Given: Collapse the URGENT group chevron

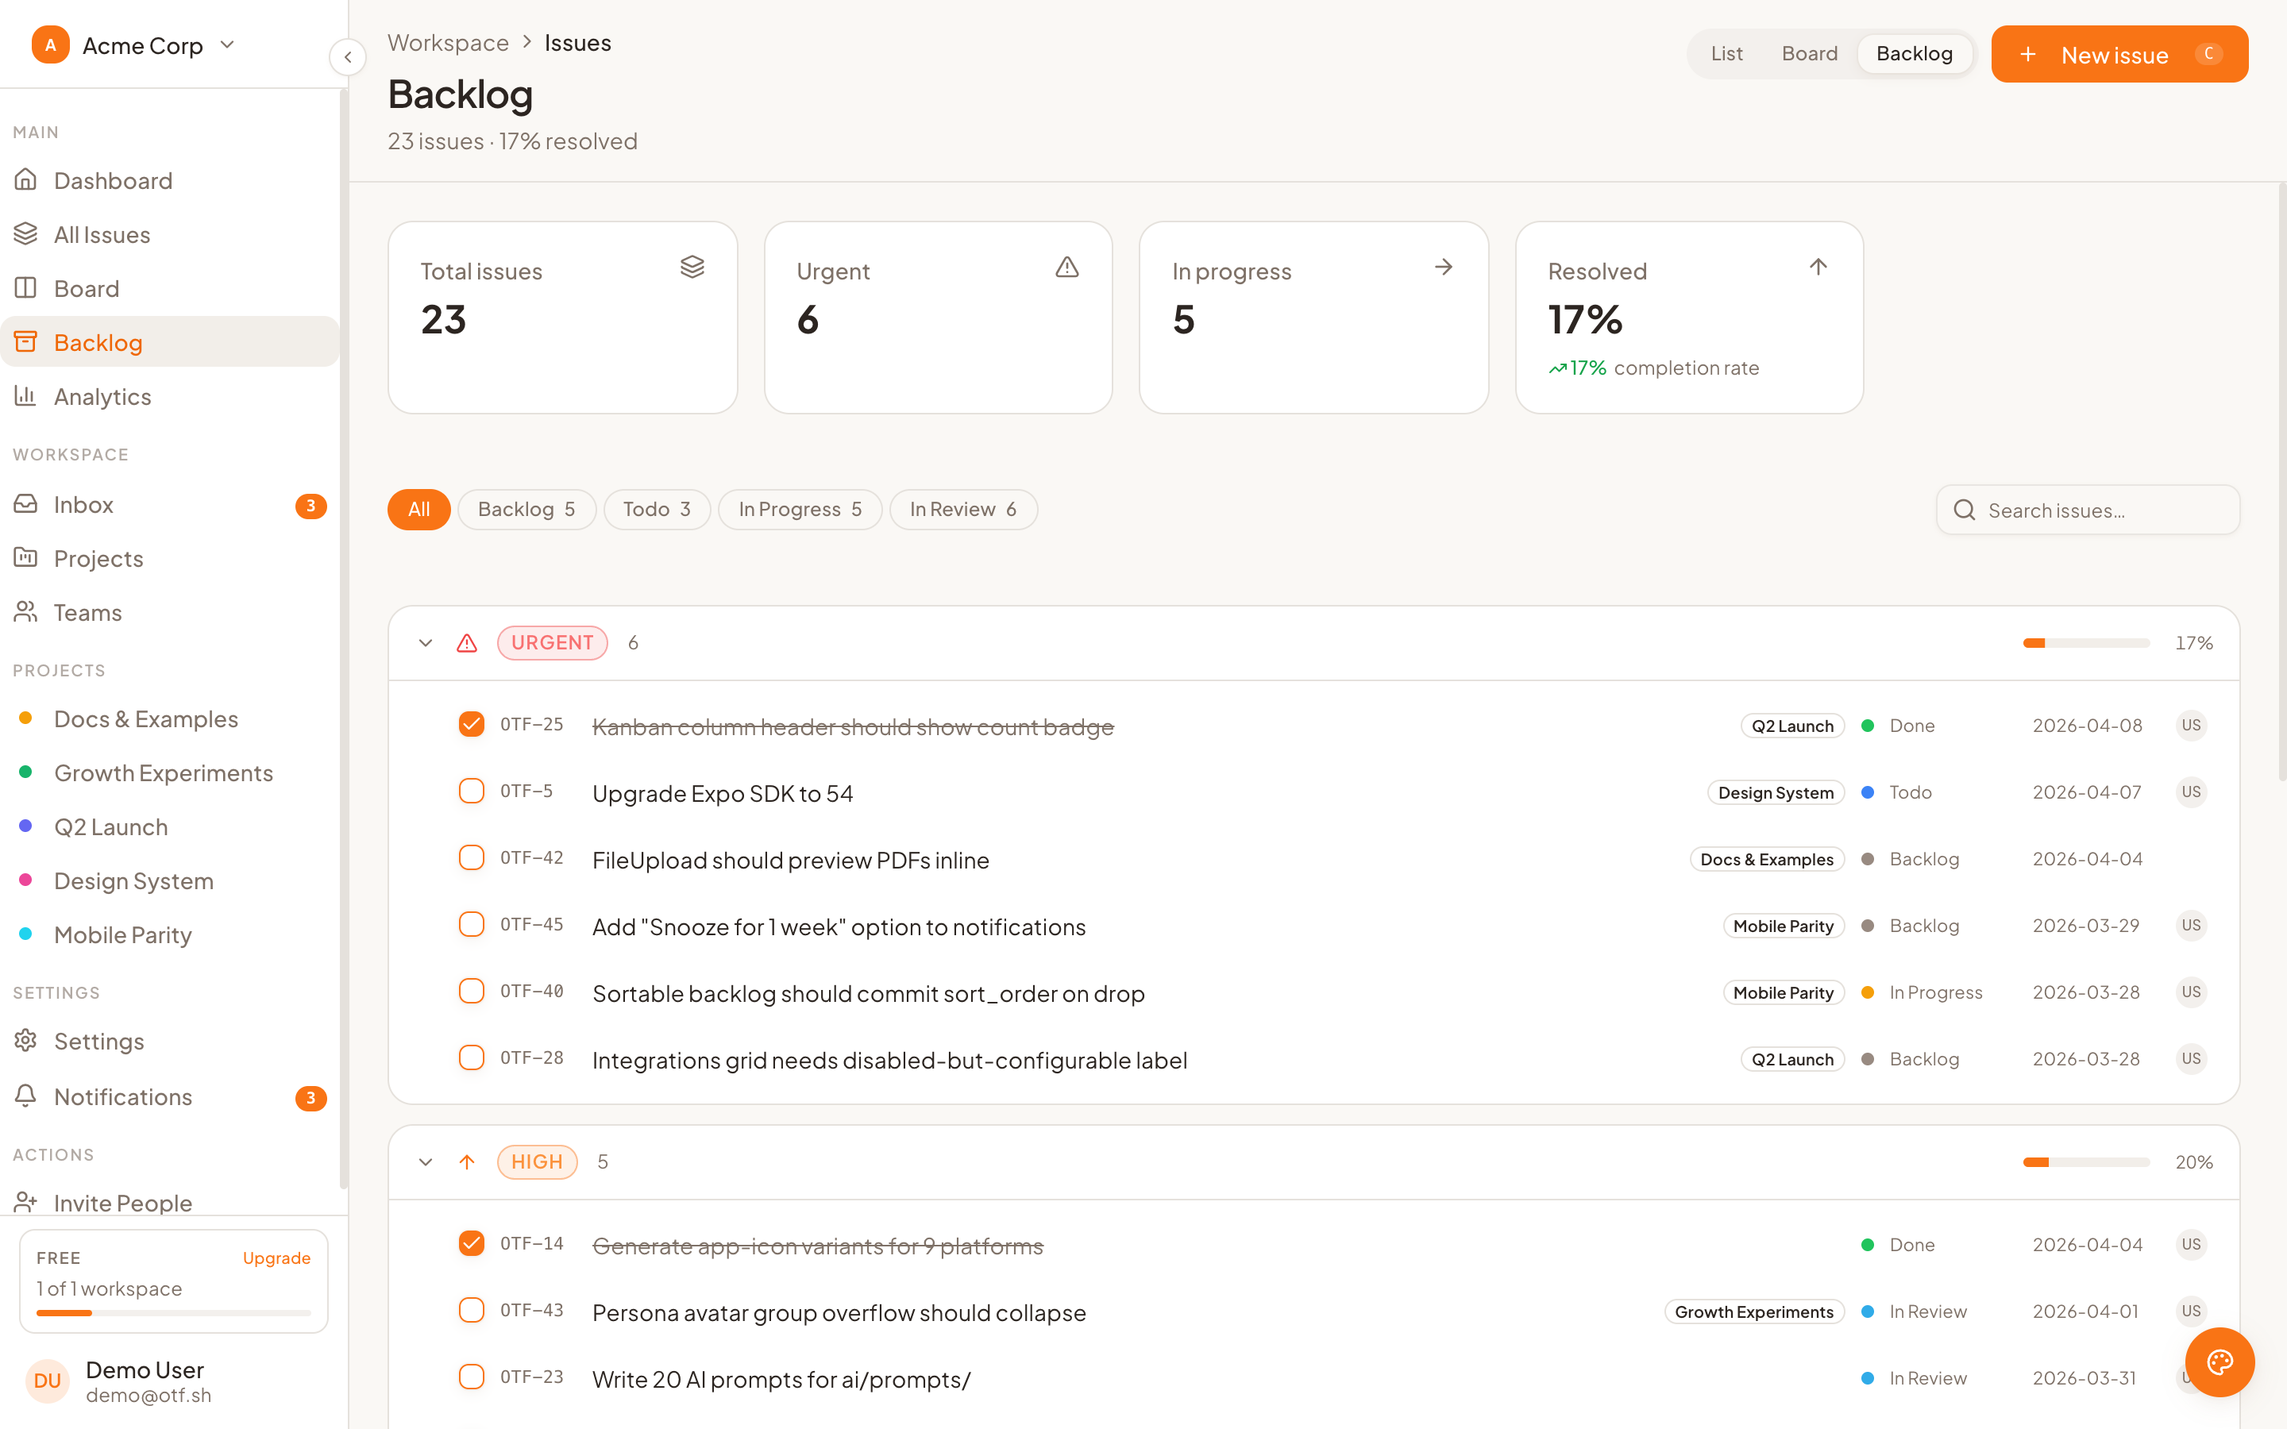Looking at the screenshot, I should tap(426, 643).
